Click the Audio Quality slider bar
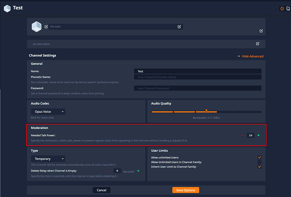Screen dimensions: 291x197 point(206,112)
